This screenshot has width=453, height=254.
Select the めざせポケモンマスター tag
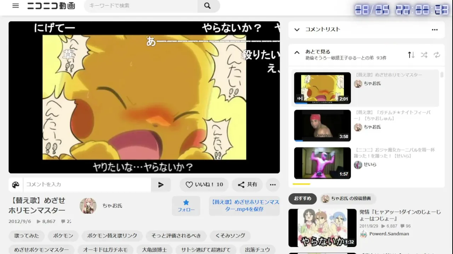(x=41, y=250)
